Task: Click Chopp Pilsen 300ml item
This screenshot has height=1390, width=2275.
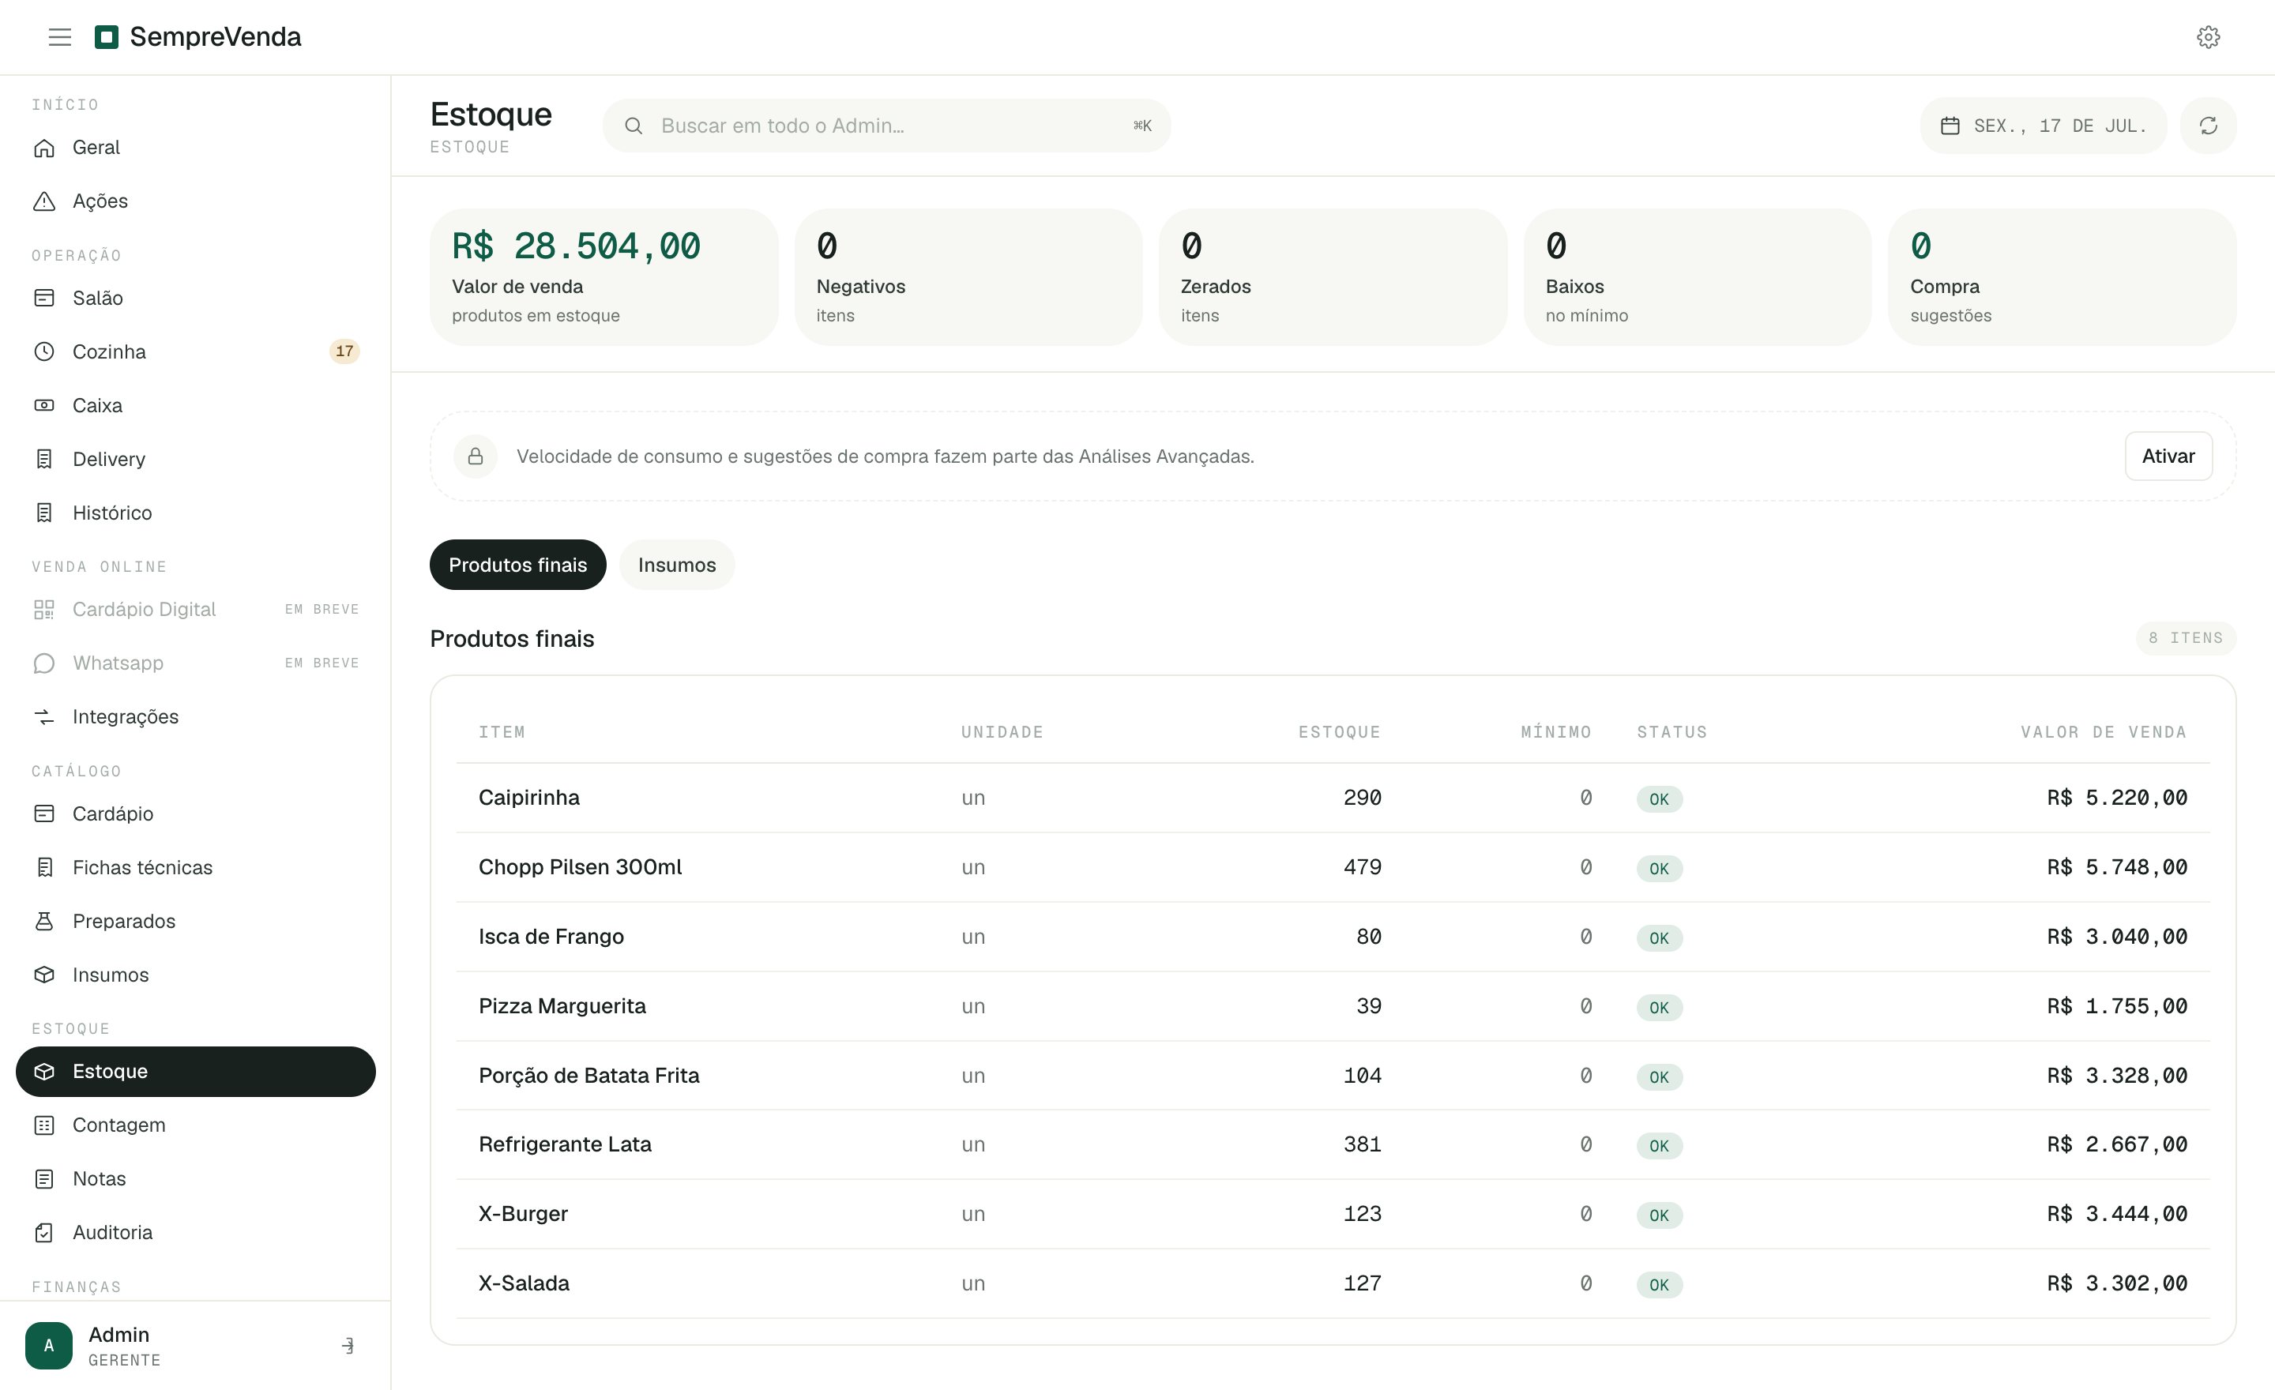Action: click(580, 868)
